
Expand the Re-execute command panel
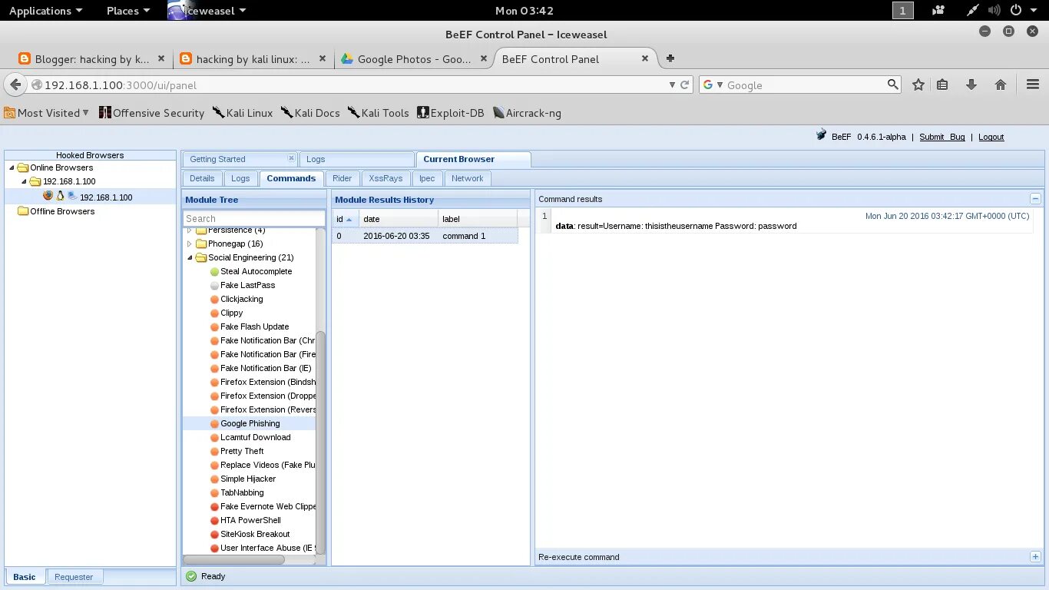[x=1035, y=557]
